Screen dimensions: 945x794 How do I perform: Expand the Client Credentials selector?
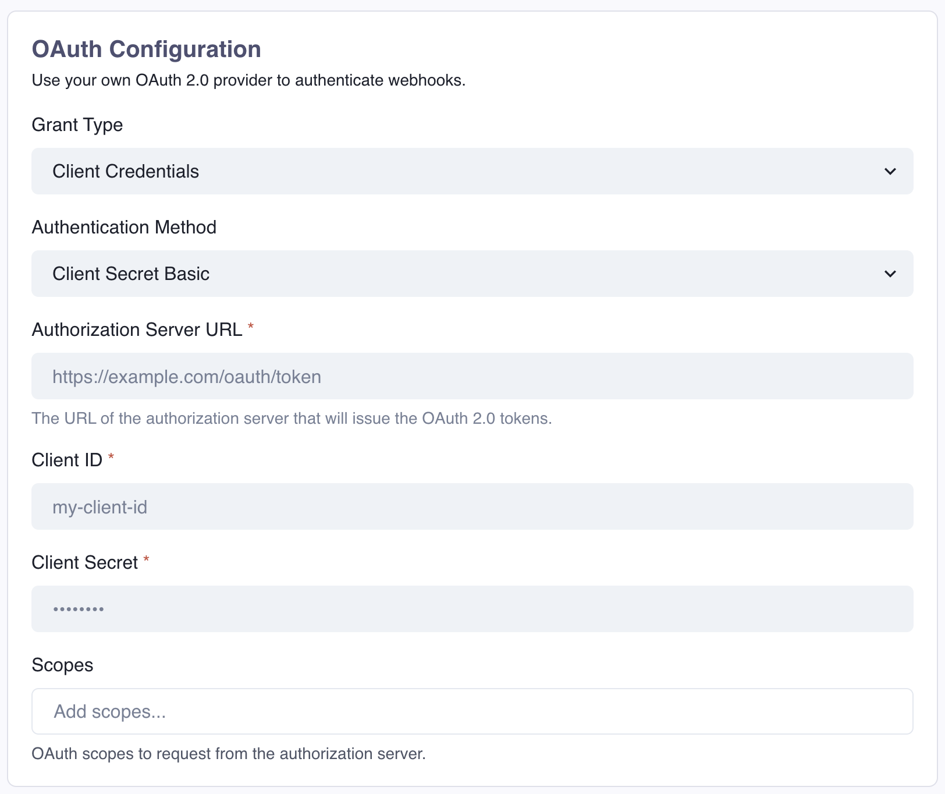(x=472, y=171)
